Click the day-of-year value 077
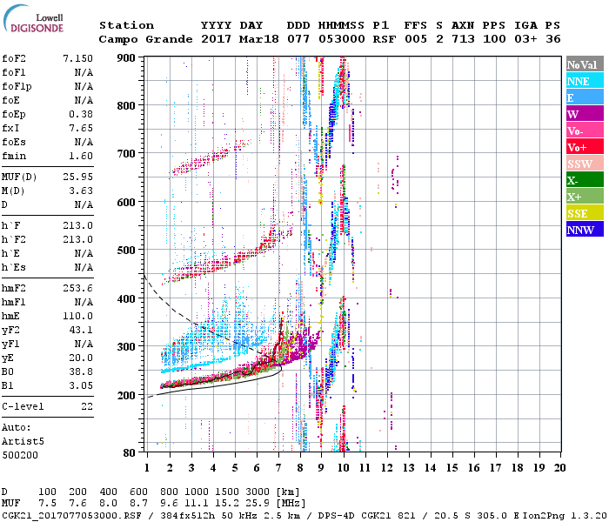The width and height of the screenshot is (609, 522). click(298, 39)
